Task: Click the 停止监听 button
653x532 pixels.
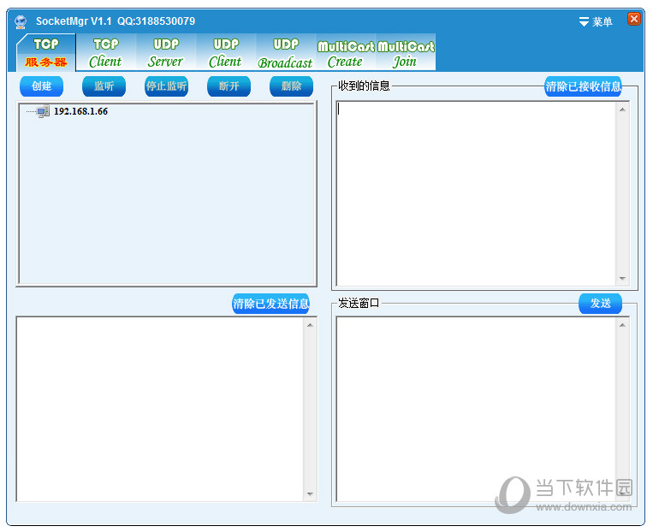Action: tap(167, 86)
